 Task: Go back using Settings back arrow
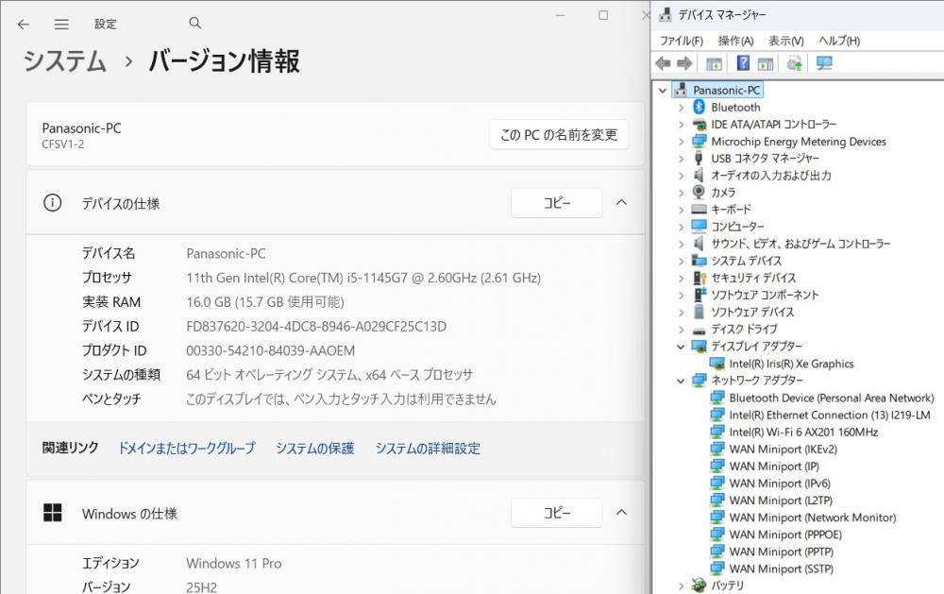coord(24,25)
